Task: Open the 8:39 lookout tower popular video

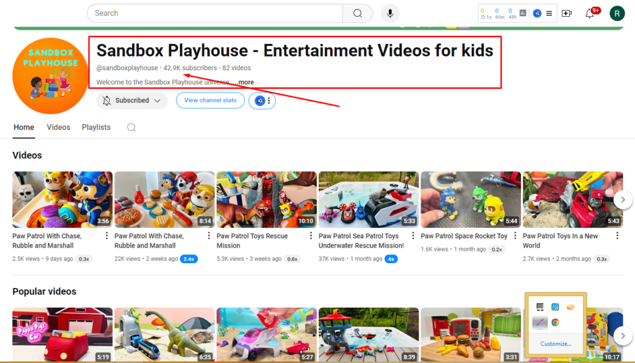Action: tap(368, 334)
